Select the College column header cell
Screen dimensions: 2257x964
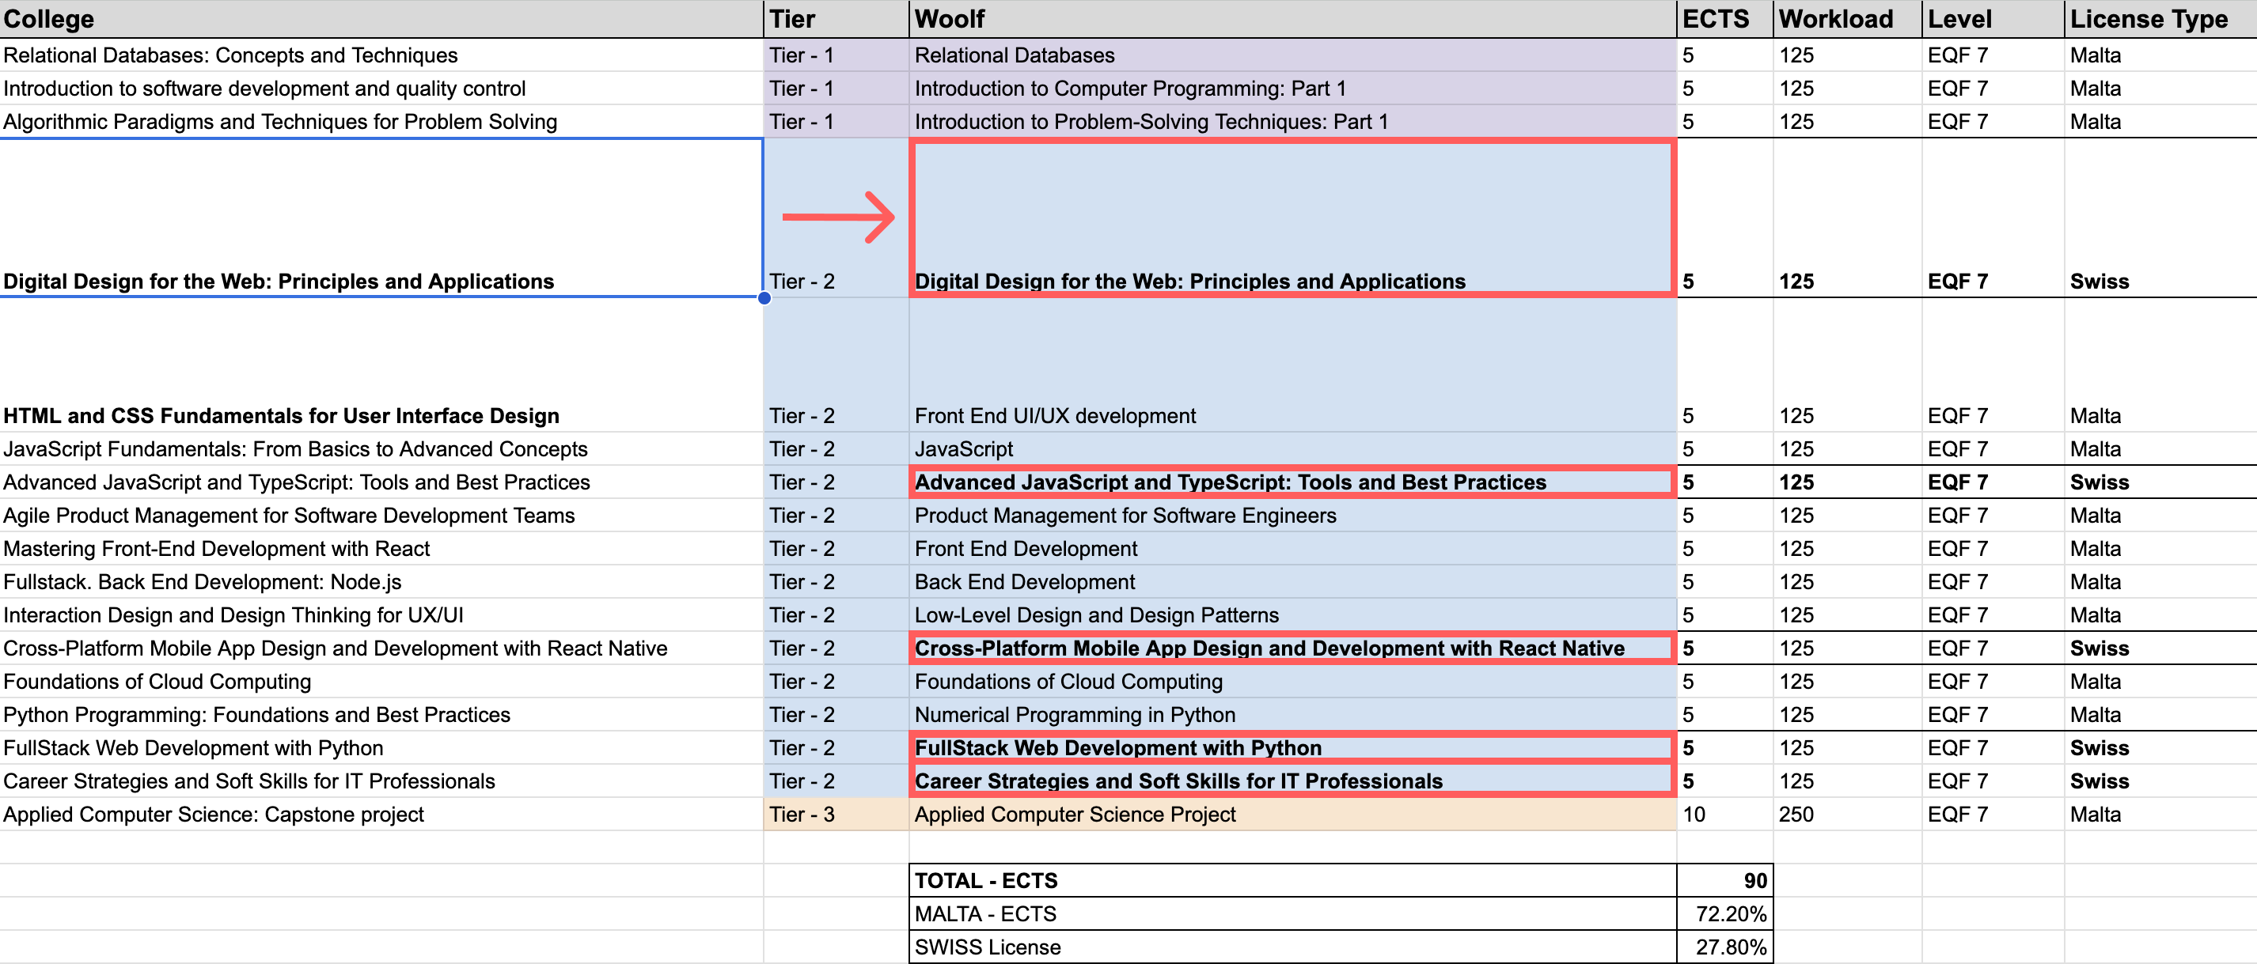pyautogui.click(x=380, y=18)
